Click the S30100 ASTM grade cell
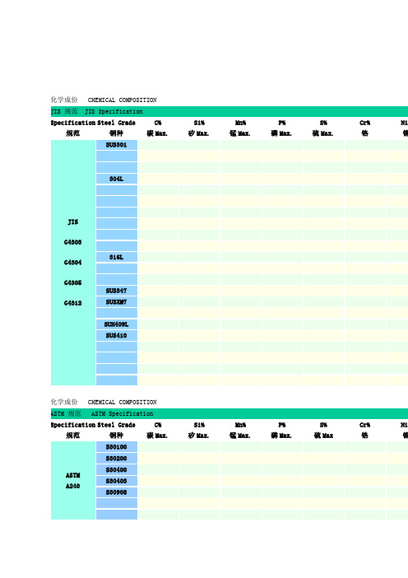Screen dimensions: 408x578 pos(117,447)
